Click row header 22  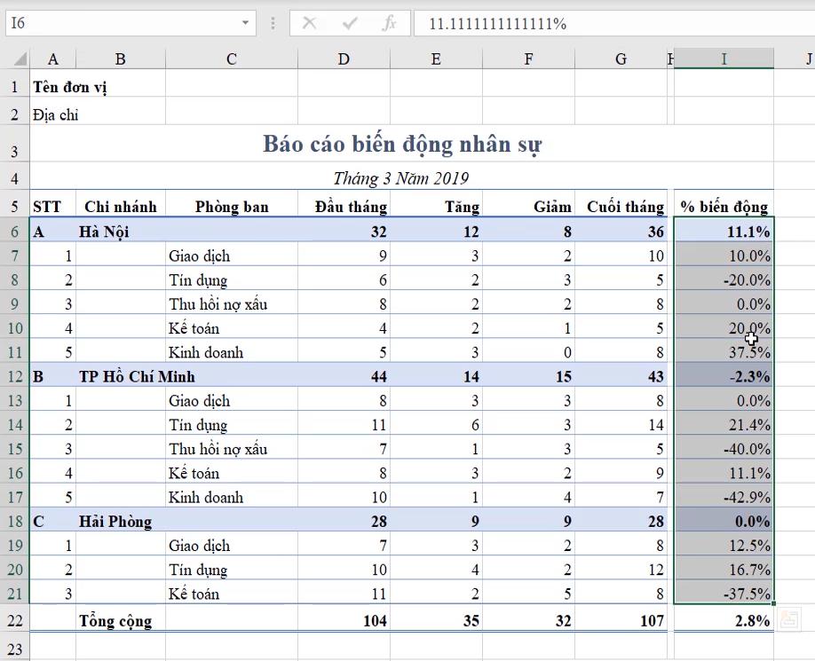(x=13, y=621)
